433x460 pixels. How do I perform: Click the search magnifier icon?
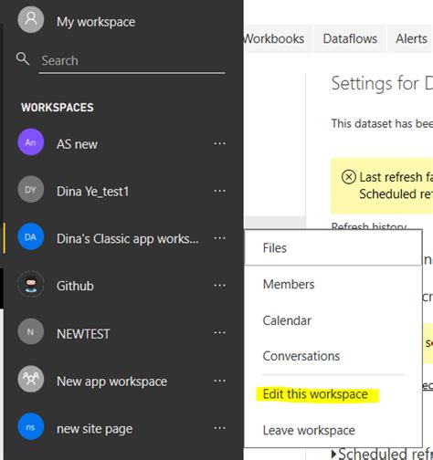pyautogui.click(x=23, y=58)
